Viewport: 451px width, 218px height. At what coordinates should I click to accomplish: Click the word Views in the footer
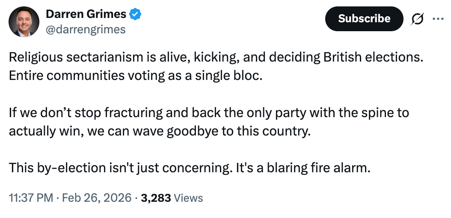pos(189,198)
